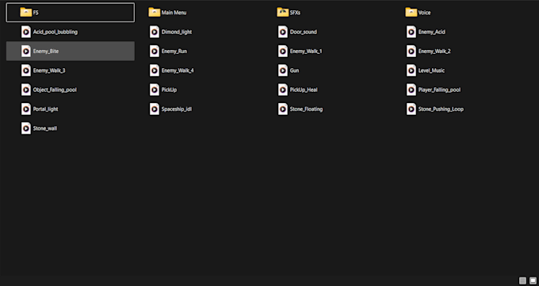Click the Enemy_Walk_3 audio file icon
The image size is (539, 286).
tap(26, 71)
